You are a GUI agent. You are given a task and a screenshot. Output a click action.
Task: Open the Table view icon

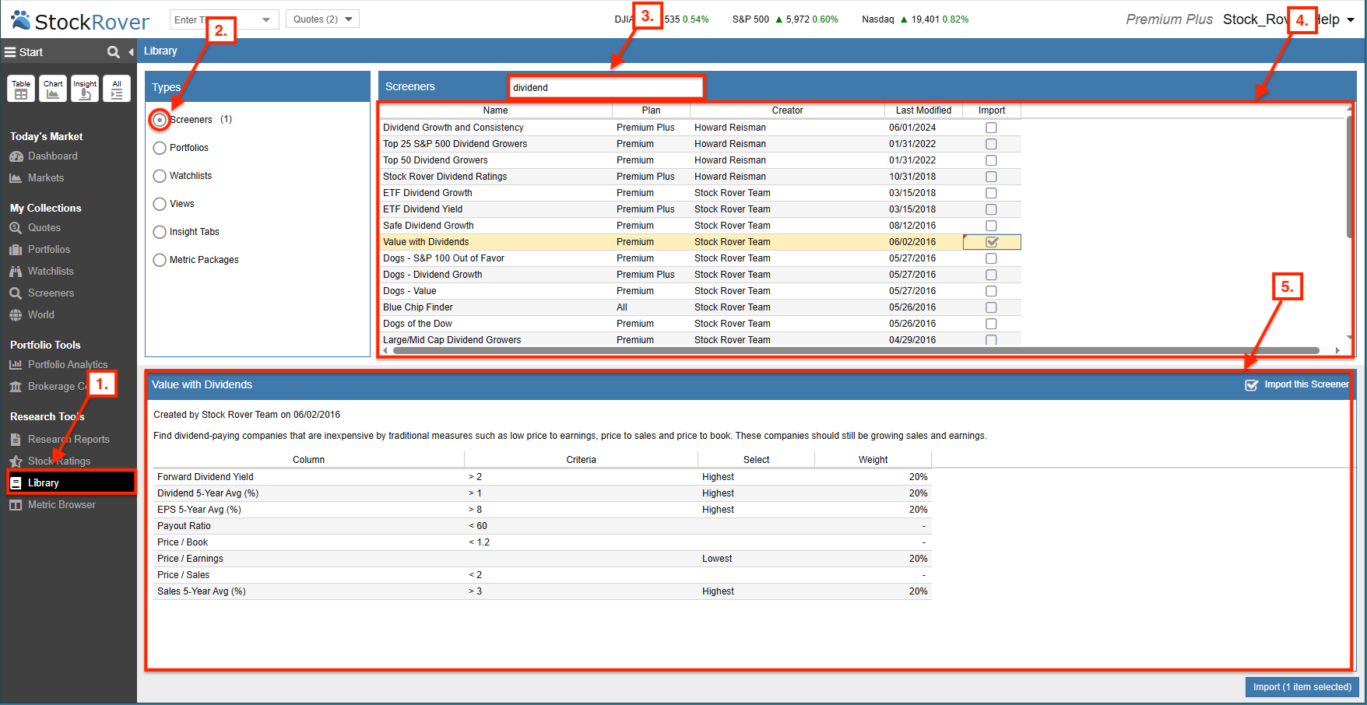[21, 89]
